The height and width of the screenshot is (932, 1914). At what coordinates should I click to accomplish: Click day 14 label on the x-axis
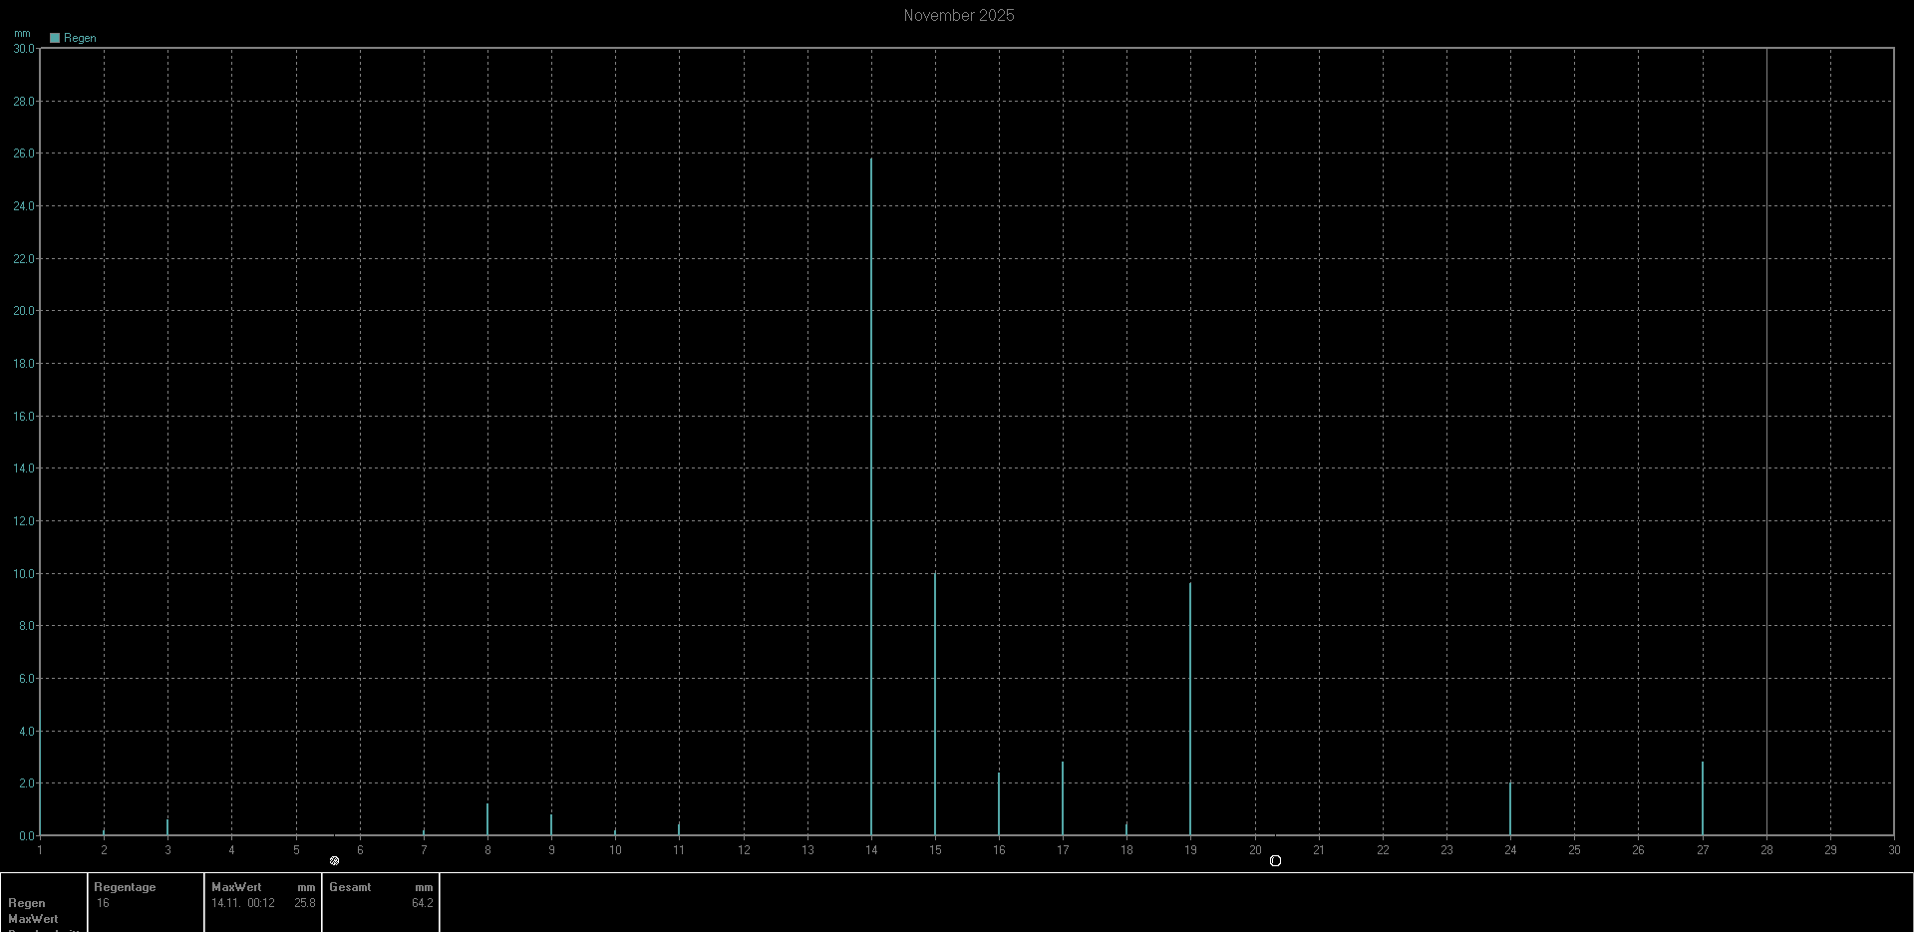[x=871, y=850]
